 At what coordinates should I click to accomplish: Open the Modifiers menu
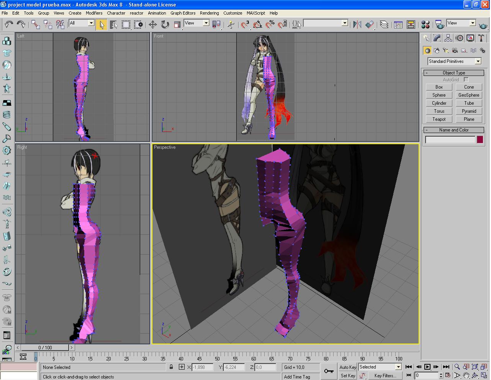94,13
